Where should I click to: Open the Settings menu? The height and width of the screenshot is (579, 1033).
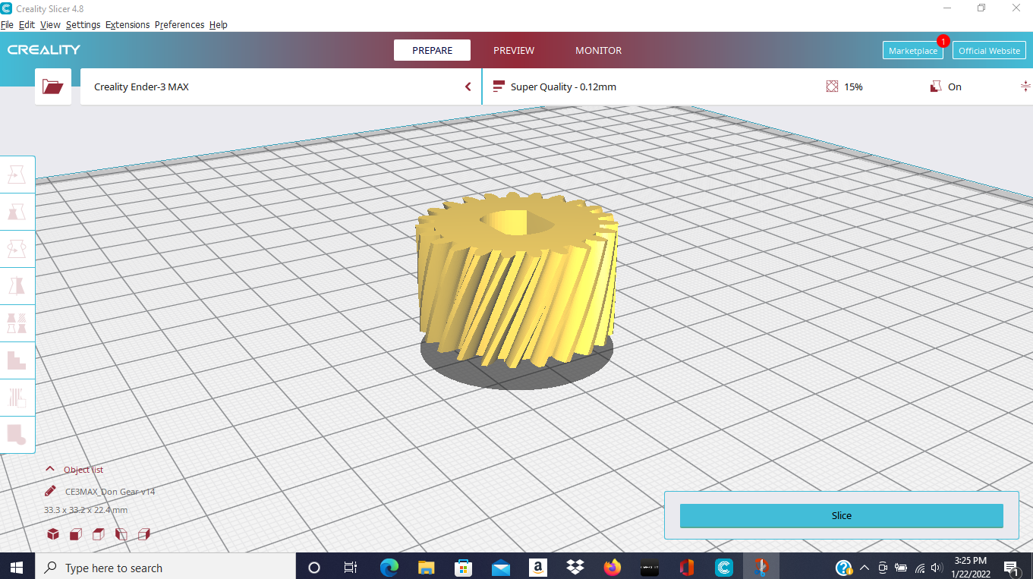point(83,24)
